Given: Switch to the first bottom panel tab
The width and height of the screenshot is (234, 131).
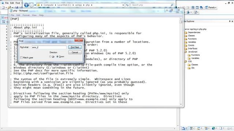Looking at the screenshot, I should 184,128.
